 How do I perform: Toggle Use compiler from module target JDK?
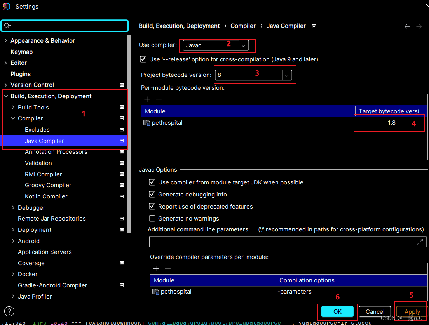point(152,182)
